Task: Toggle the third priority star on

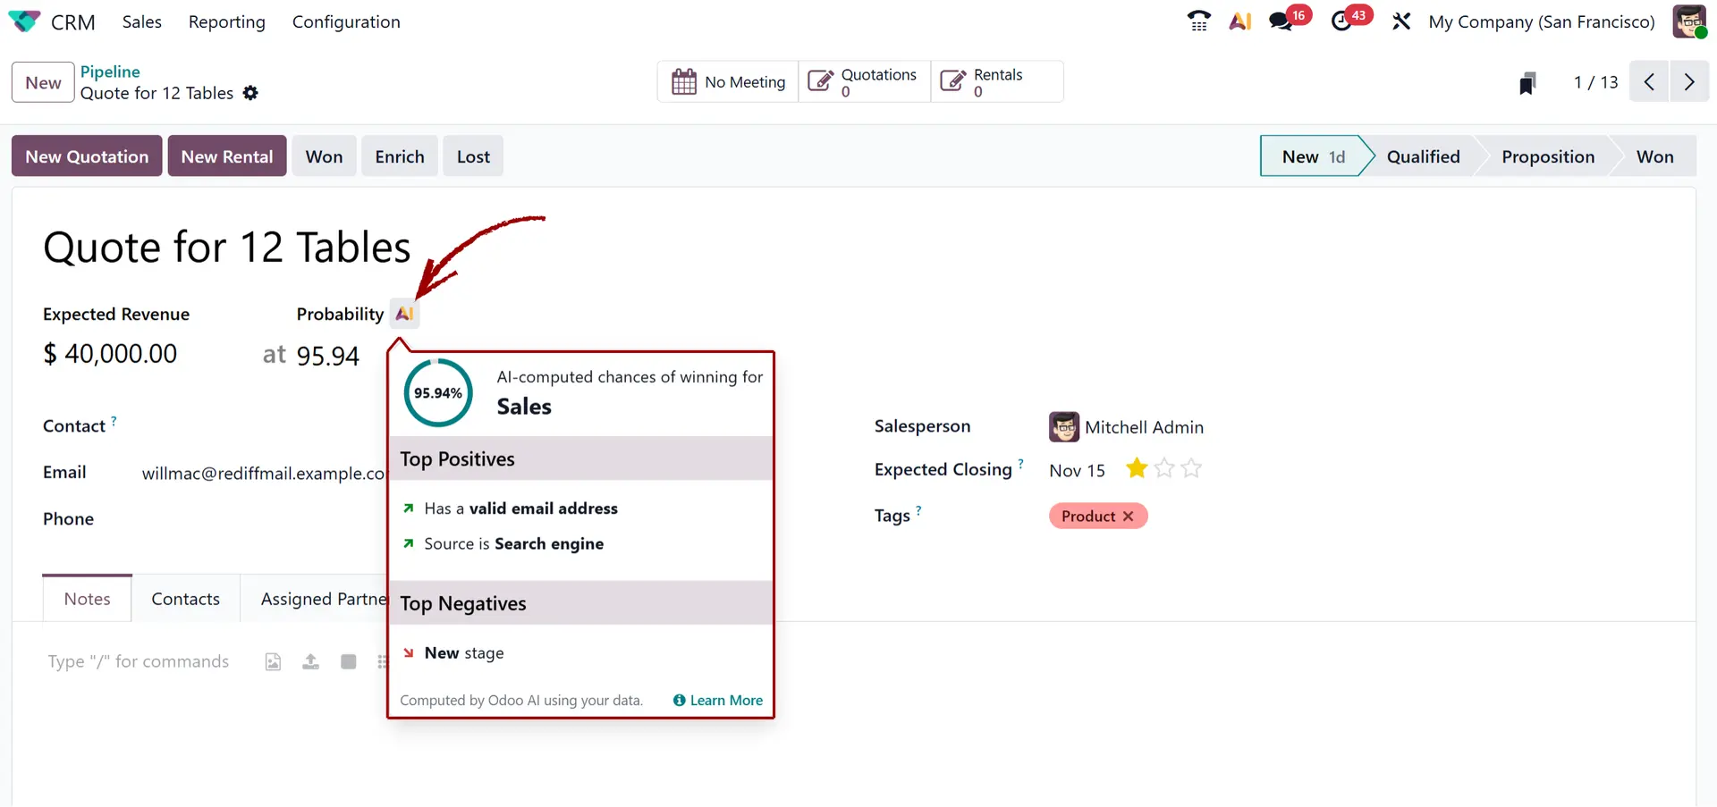Action: (x=1190, y=468)
